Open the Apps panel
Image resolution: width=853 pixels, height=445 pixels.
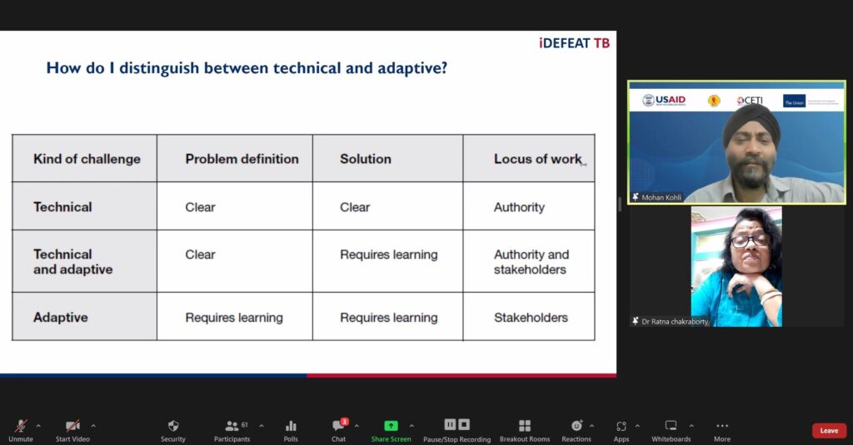click(x=621, y=426)
